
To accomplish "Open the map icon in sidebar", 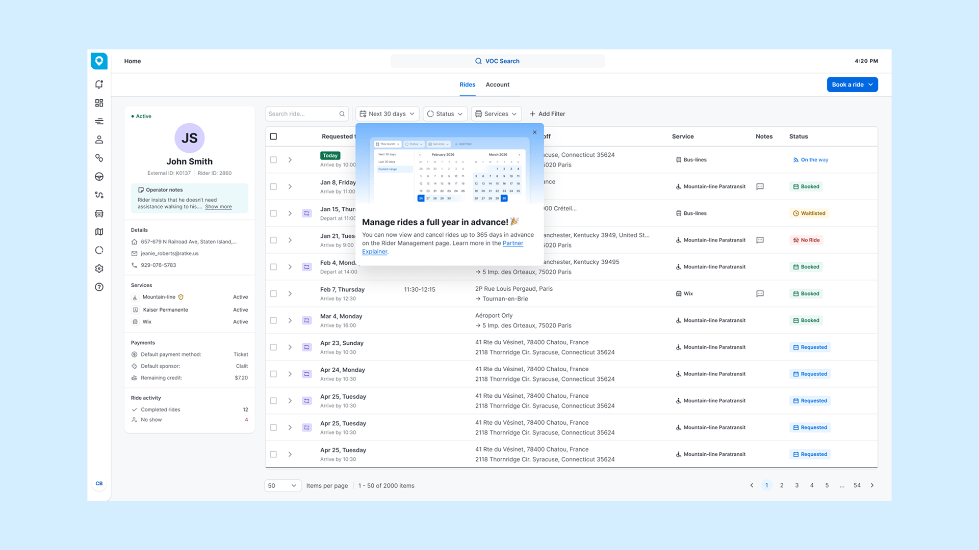I will pyautogui.click(x=99, y=232).
